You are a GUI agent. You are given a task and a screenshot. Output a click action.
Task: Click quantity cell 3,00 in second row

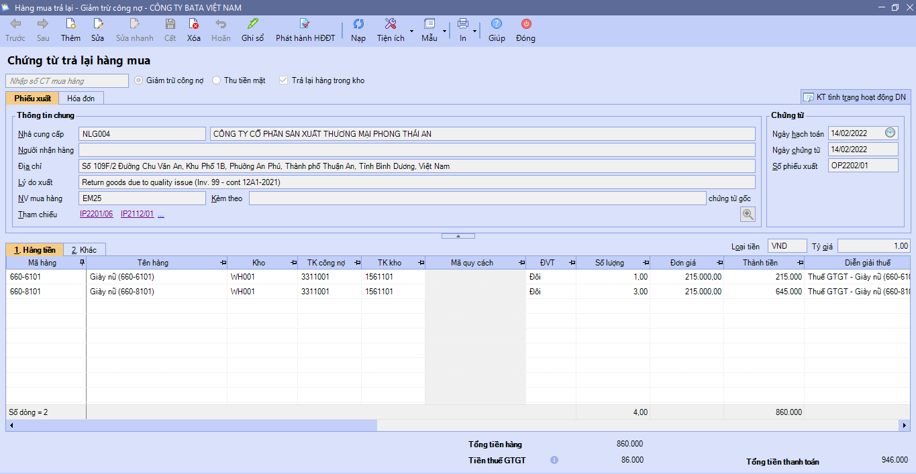pyautogui.click(x=613, y=292)
